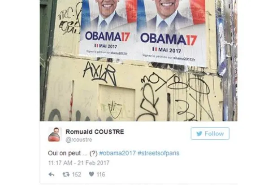Click the drawn face graffiti on wall panel

[x=115, y=110]
